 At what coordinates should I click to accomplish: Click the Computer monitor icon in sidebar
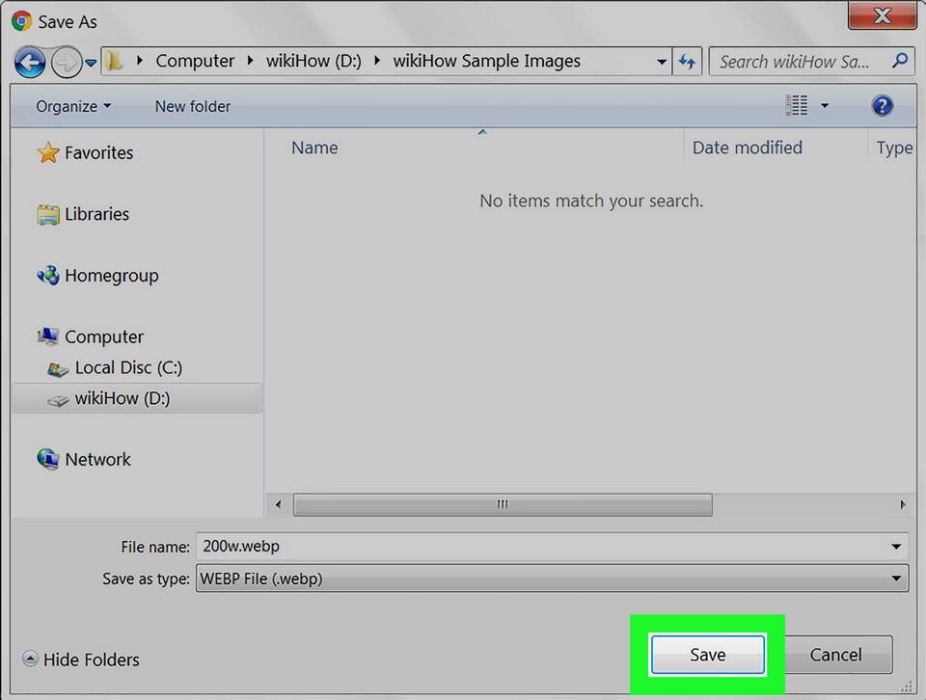tap(48, 337)
